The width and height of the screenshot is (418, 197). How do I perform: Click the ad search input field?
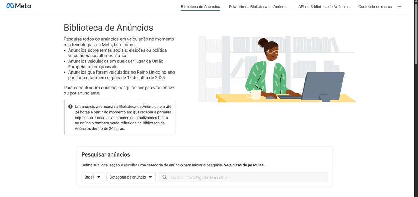pyautogui.click(x=243, y=177)
